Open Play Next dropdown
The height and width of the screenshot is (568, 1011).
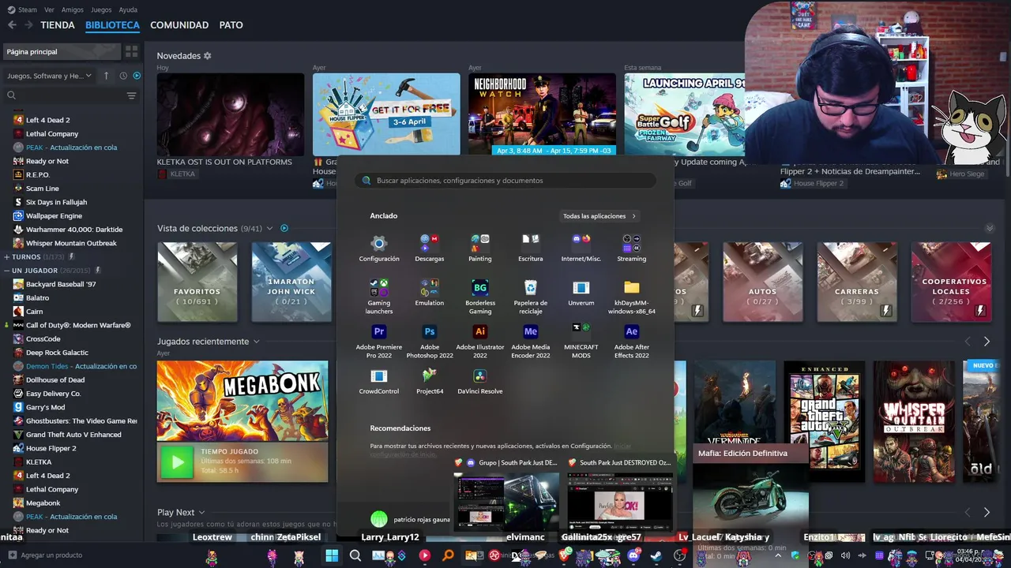[201, 513]
